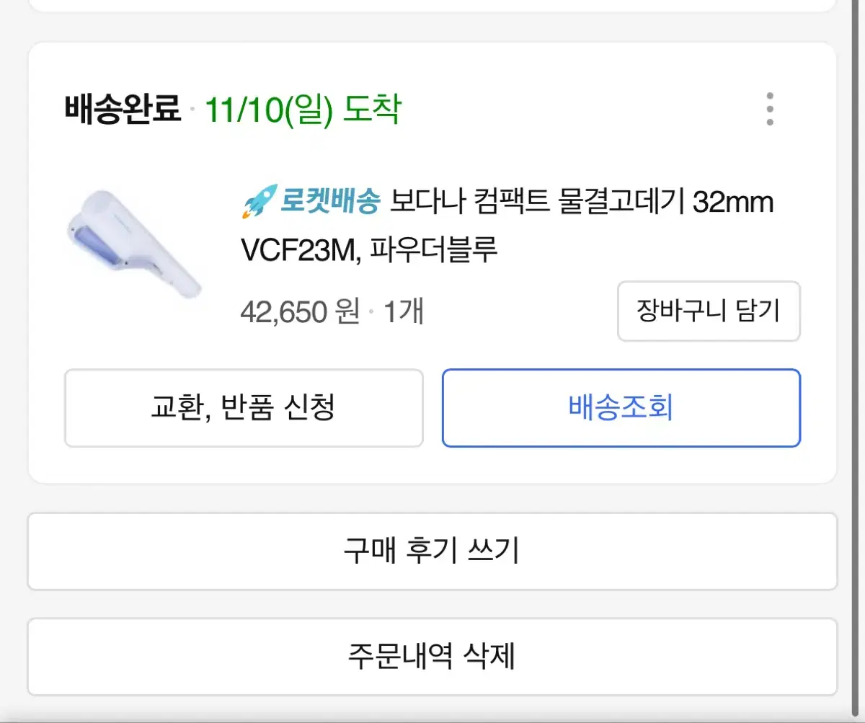
Task: Click the 로켓배송 badge text
Action: (329, 202)
